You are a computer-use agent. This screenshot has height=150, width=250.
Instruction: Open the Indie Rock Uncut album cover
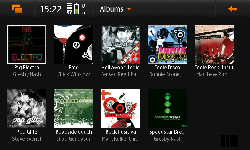point(214,44)
